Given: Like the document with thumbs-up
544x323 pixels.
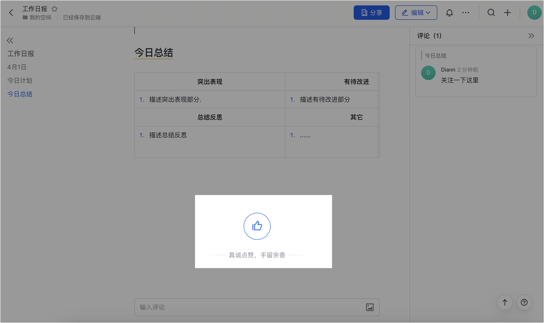Looking at the screenshot, I should pos(257,226).
